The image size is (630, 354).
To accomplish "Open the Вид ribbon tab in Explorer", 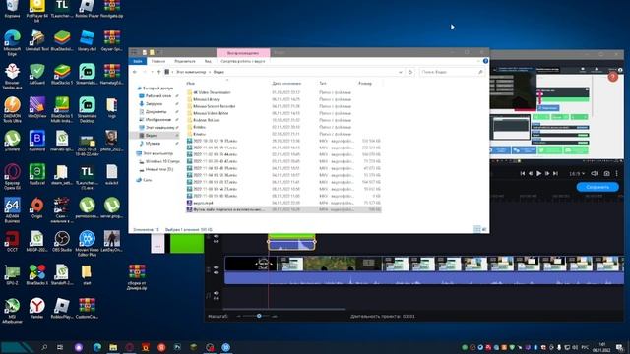I will (208, 61).
